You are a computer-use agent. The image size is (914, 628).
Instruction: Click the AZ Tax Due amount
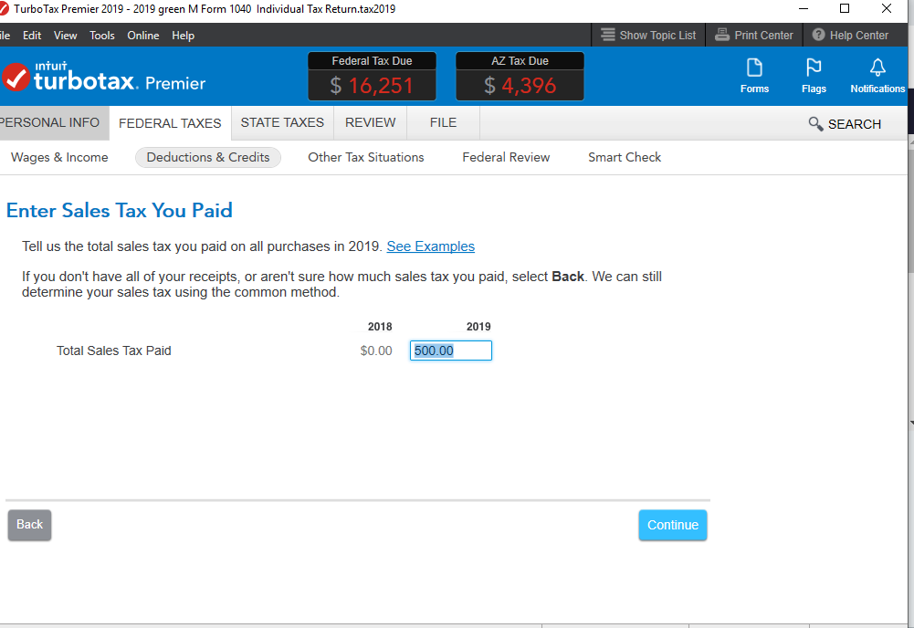520,86
